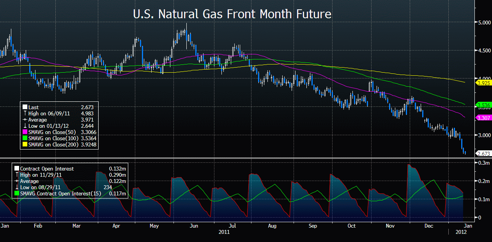The image size is (492, 242).
Task: Click the white Last price legend square
Action: coord(25,107)
